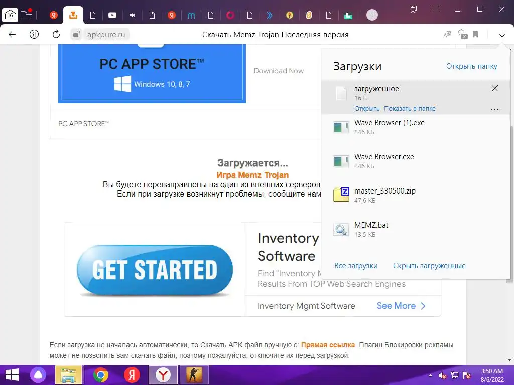Screen dimensions: 514x385
Task: Open the red Yandex 'Я' taskbar app
Action: [x=132, y=375]
